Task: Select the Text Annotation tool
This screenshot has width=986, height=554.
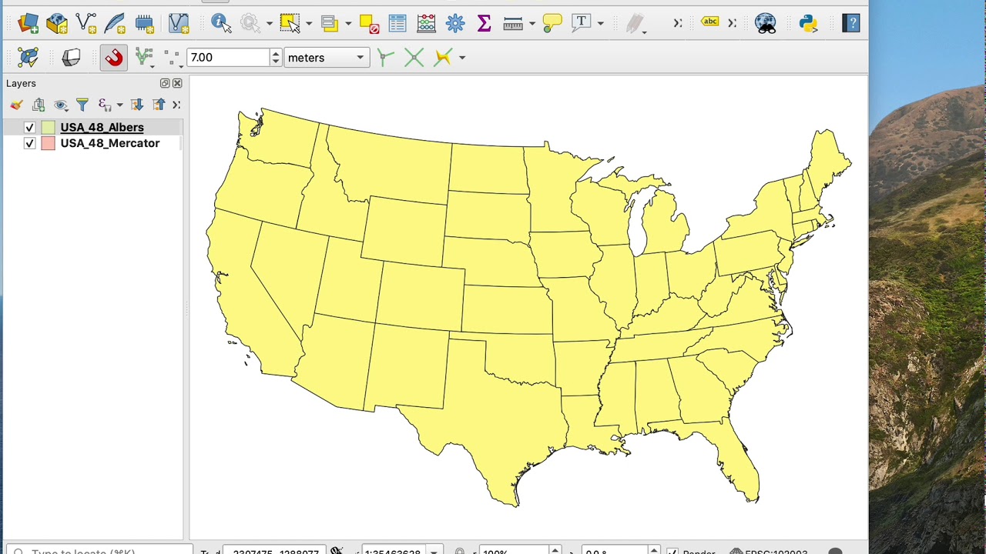Action: (582, 23)
